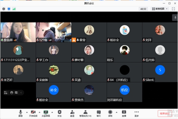The height and width of the screenshot is (119, 178).
Task: Start screen sharing
Action: click(x=46, y=114)
